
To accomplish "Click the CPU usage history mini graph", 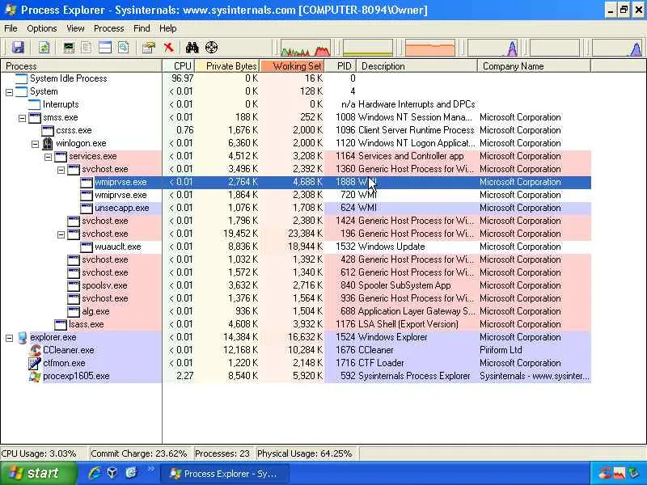I will [x=306, y=48].
